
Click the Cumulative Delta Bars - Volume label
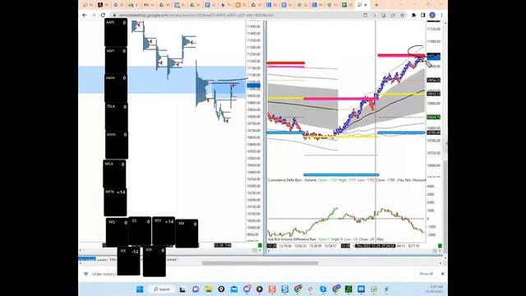[x=292, y=180]
